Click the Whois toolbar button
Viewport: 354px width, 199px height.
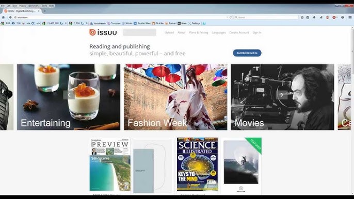click(x=127, y=23)
